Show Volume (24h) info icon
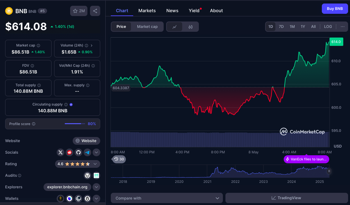This screenshot has height=205, width=350. coord(86,45)
